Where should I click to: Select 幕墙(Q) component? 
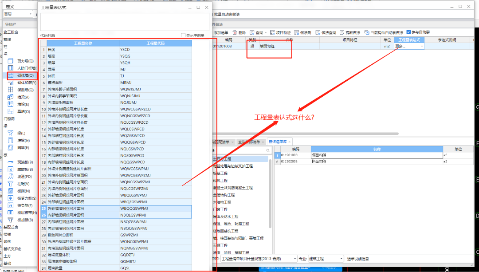click(x=24, y=111)
